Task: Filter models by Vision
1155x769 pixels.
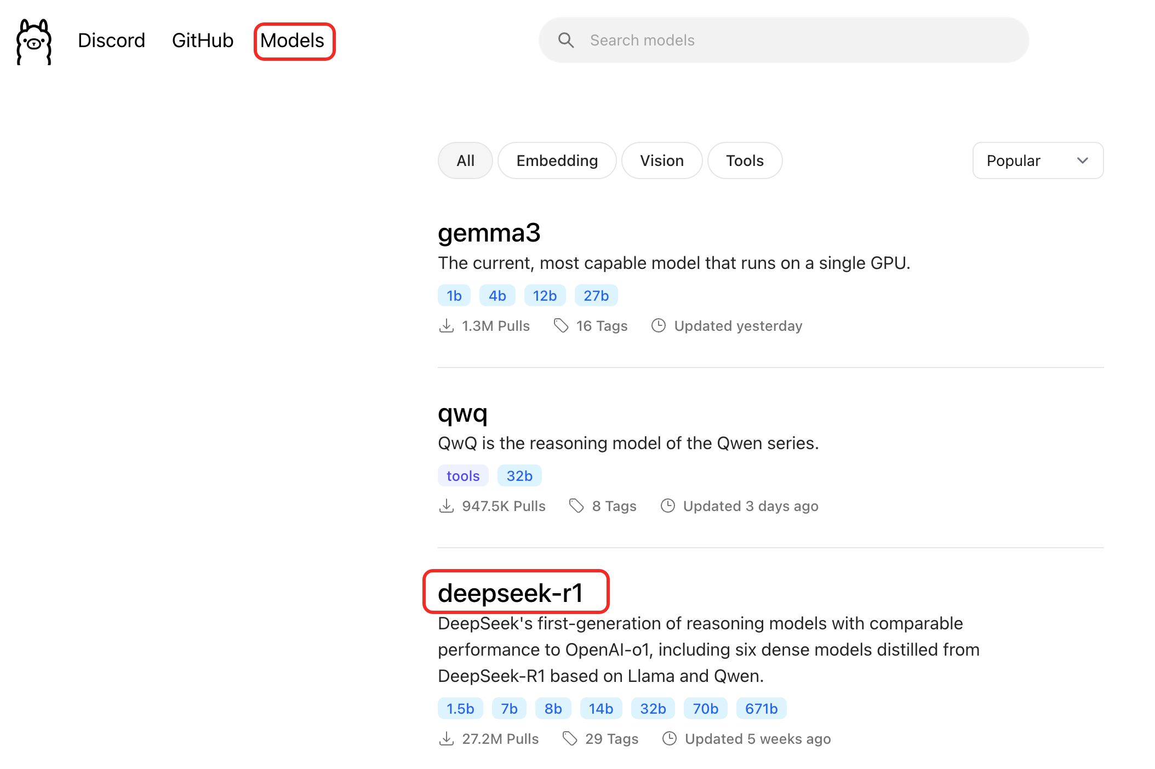Action: pyautogui.click(x=661, y=160)
